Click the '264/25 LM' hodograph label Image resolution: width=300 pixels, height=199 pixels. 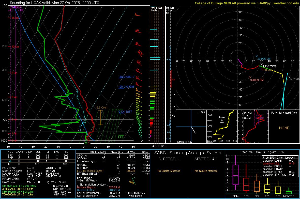264,59
